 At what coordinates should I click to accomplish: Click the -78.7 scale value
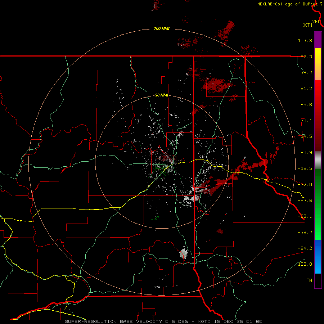pyautogui.click(x=305, y=233)
